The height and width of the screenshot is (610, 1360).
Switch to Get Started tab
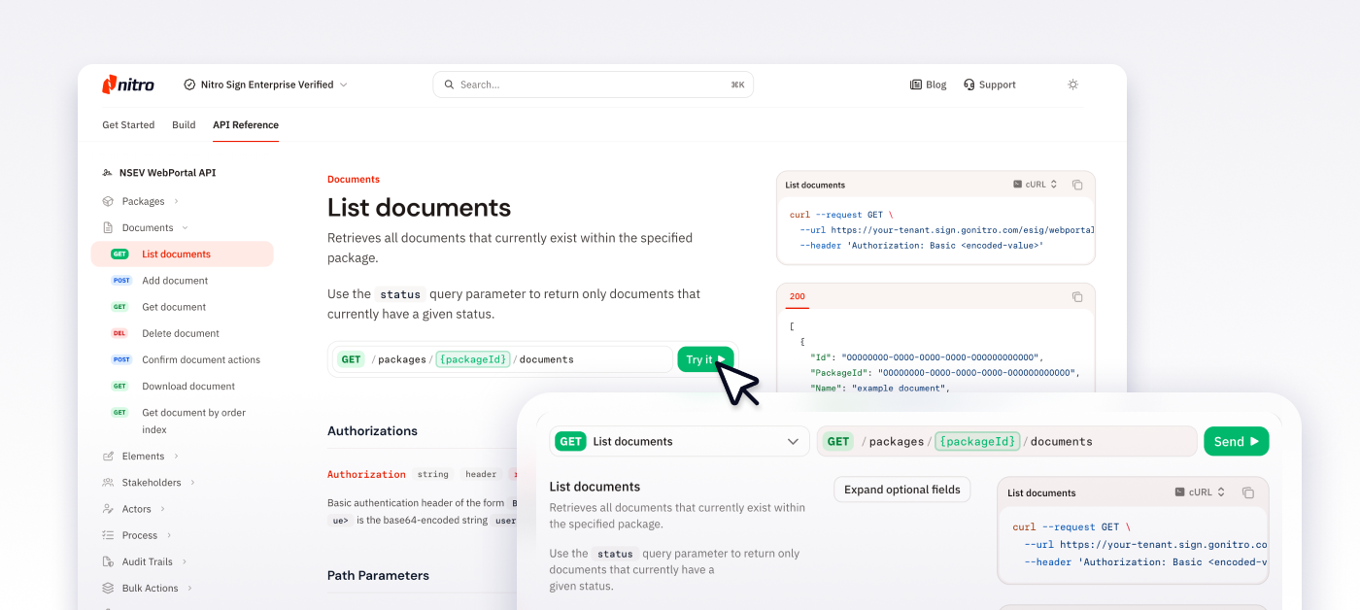(x=128, y=124)
